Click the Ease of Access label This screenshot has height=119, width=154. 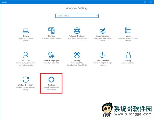point(103,61)
